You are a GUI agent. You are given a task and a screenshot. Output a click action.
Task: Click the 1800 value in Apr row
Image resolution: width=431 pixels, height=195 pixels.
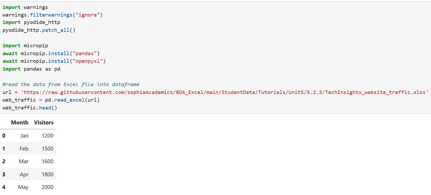pyautogui.click(x=47, y=175)
